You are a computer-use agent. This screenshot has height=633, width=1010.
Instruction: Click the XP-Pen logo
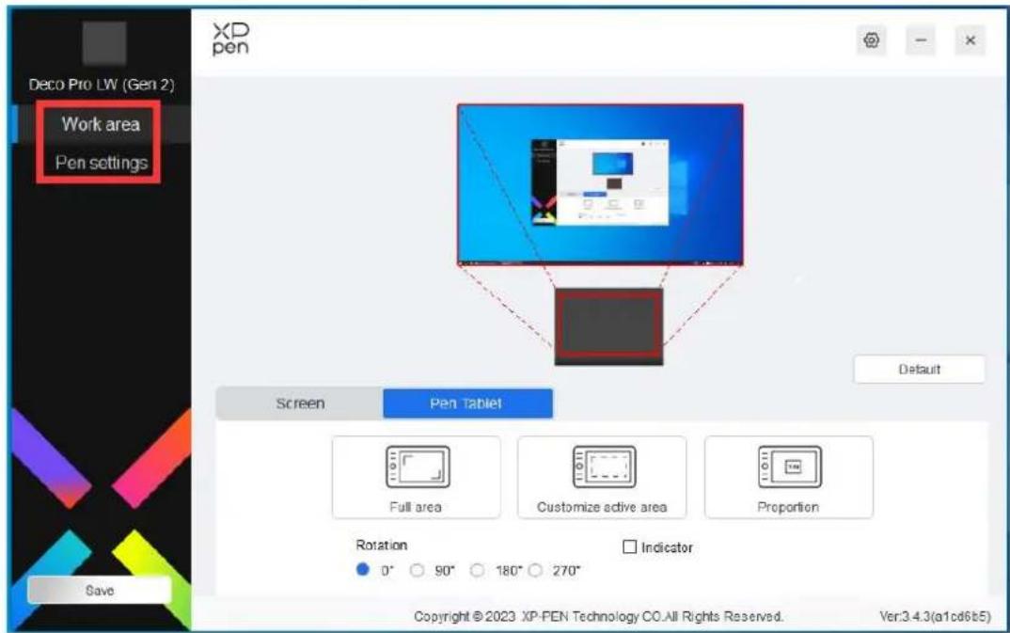click(230, 40)
